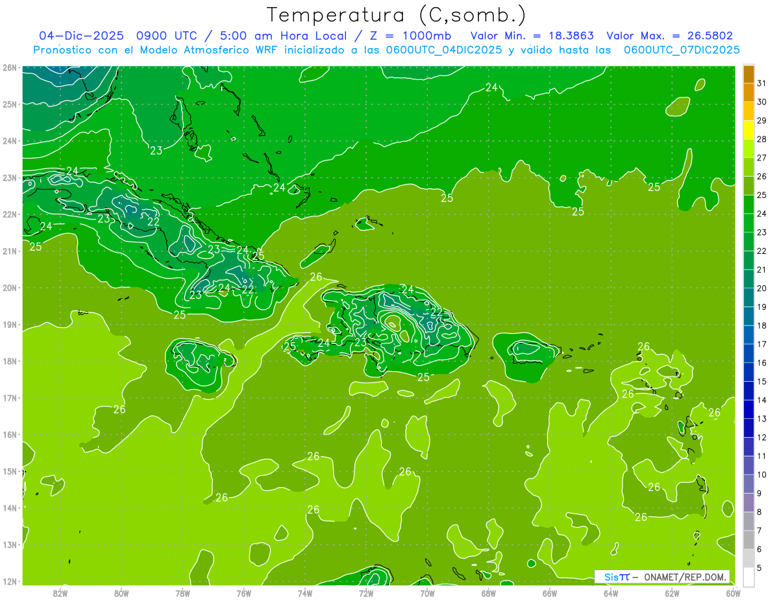
Task: Click the 'Temperatura (C,somb.)' chart title
Action: [x=397, y=15]
